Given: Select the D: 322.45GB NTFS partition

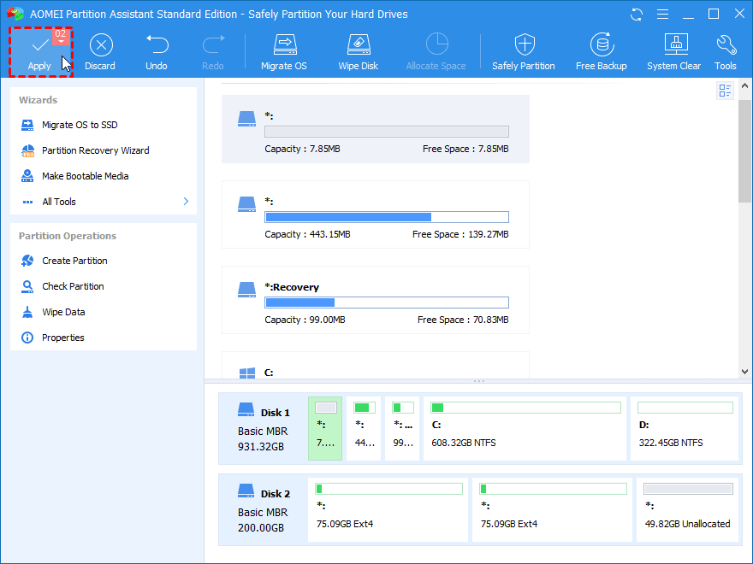Looking at the screenshot, I should 685,423.
